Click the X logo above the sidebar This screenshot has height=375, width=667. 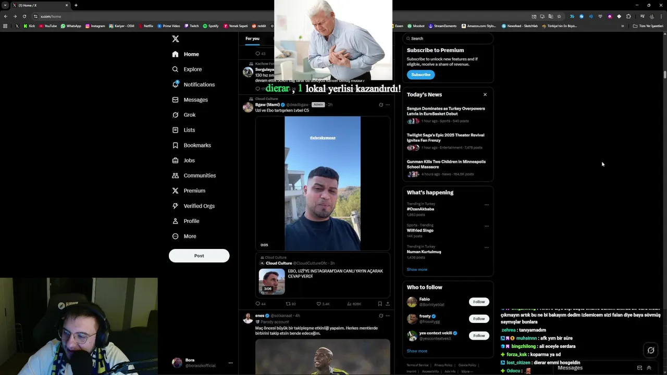point(176,39)
